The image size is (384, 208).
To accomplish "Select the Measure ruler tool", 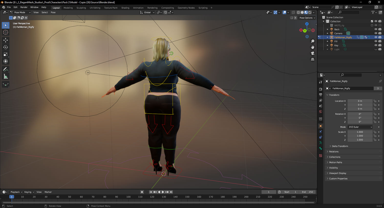I will [x=6, y=76].
